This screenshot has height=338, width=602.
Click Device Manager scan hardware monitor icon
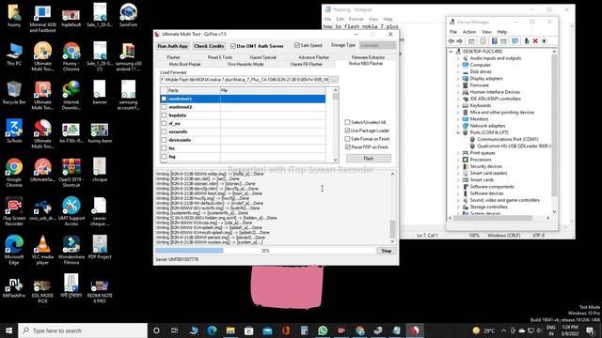point(515,41)
